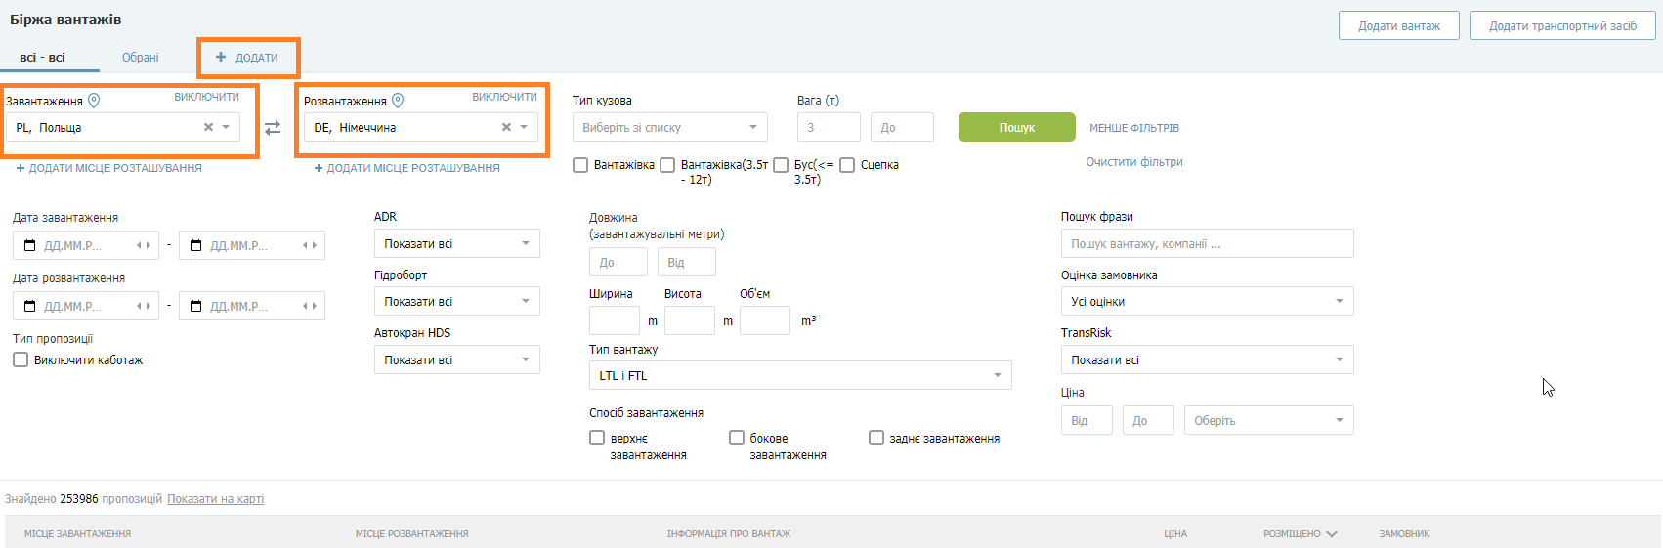Click the Висота input field

click(x=690, y=320)
